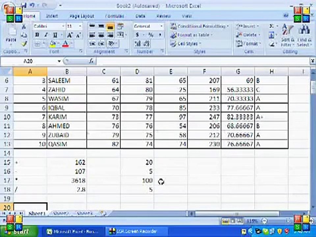
Task: Increase font size with Grow Font
Action: [69, 35]
